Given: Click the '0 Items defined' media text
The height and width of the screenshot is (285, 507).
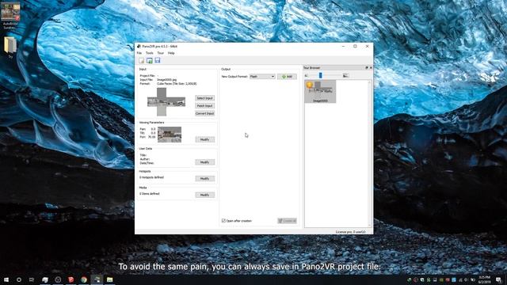Looking at the screenshot, I should (150, 193).
